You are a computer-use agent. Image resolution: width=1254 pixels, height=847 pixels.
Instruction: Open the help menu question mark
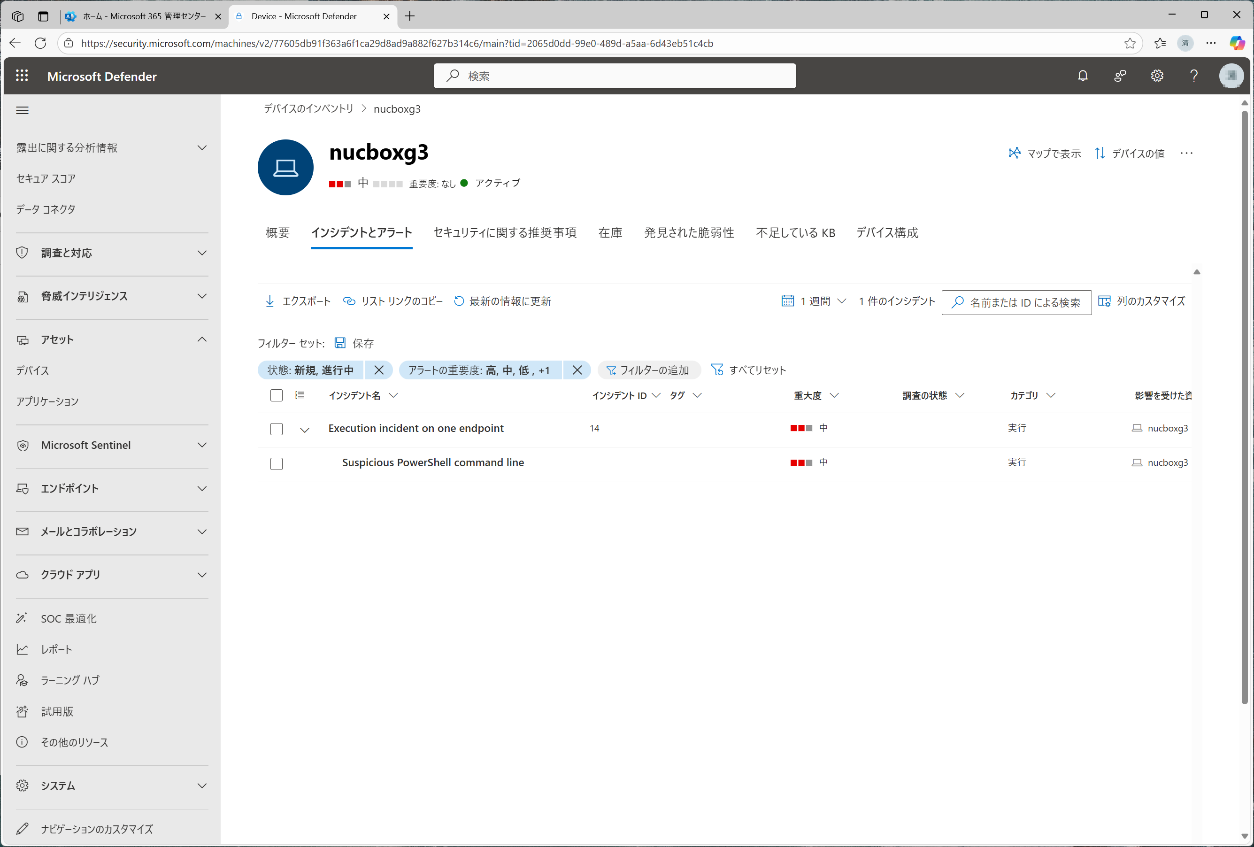(1193, 76)
